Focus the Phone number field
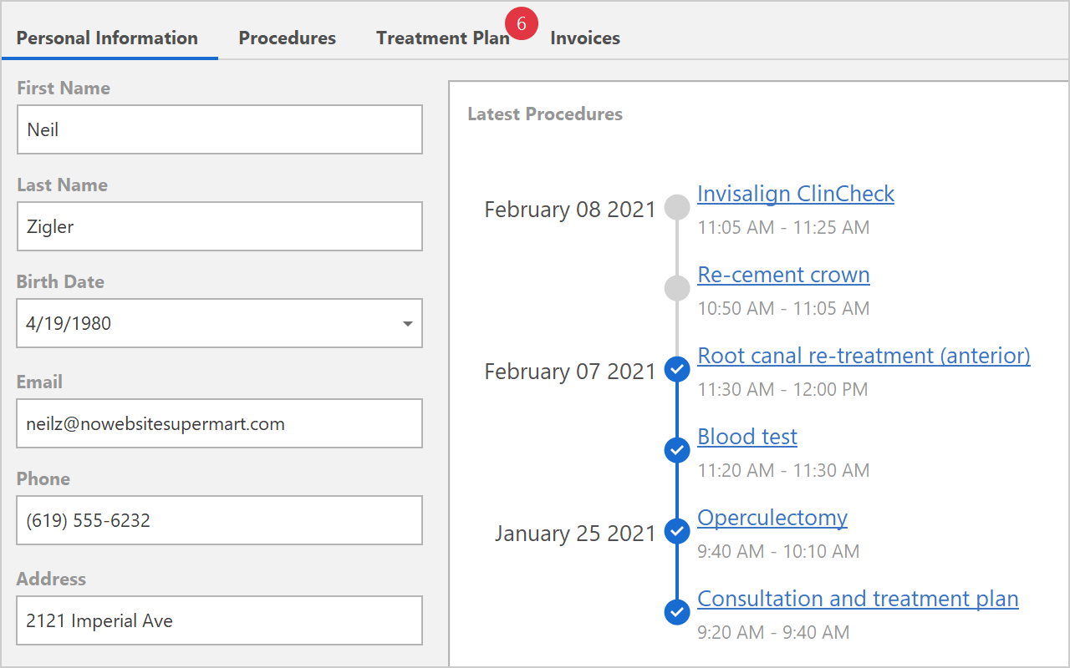Screen dimensions: 1070x668 (x=219, y=520)
